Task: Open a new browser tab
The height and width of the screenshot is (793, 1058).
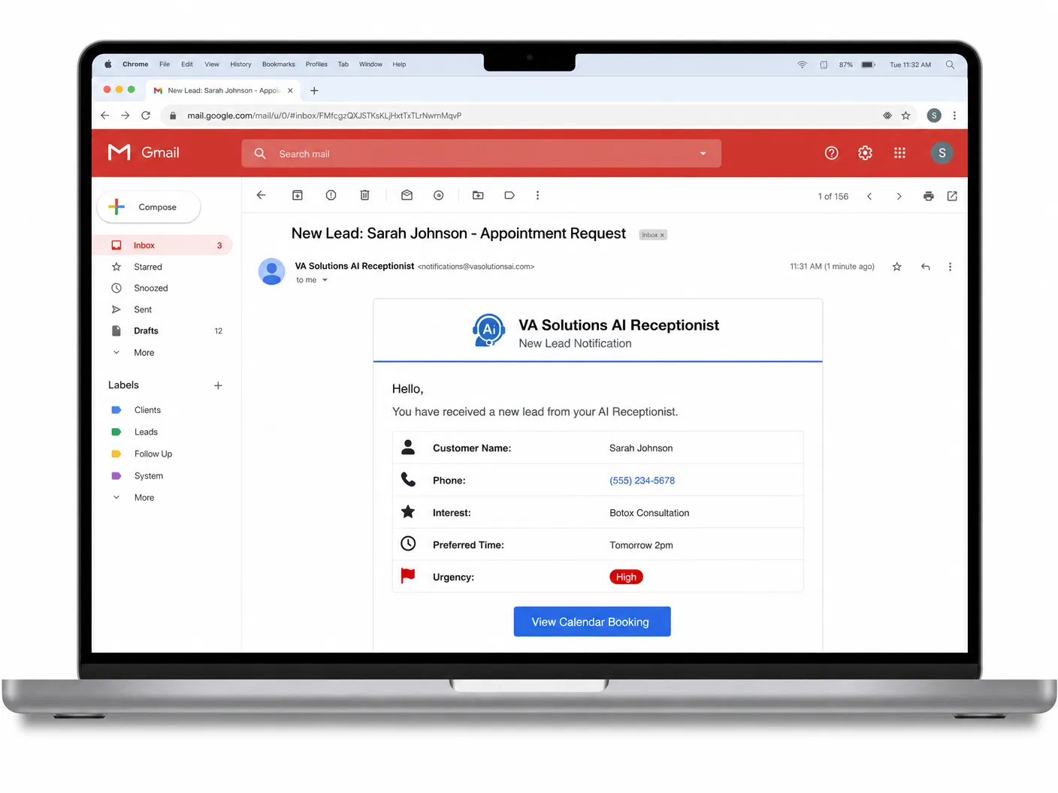Action: 314,91
